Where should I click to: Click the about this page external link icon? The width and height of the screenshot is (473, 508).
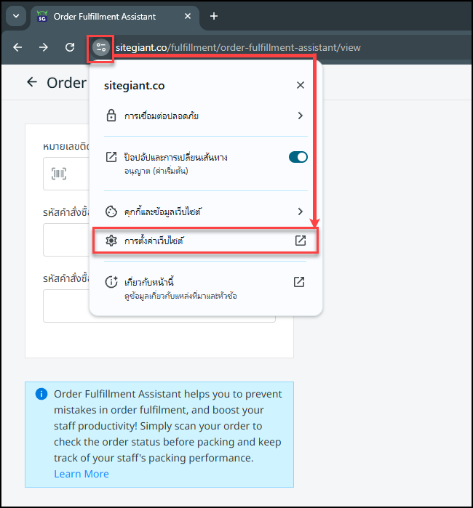click(x=298, y=282)
